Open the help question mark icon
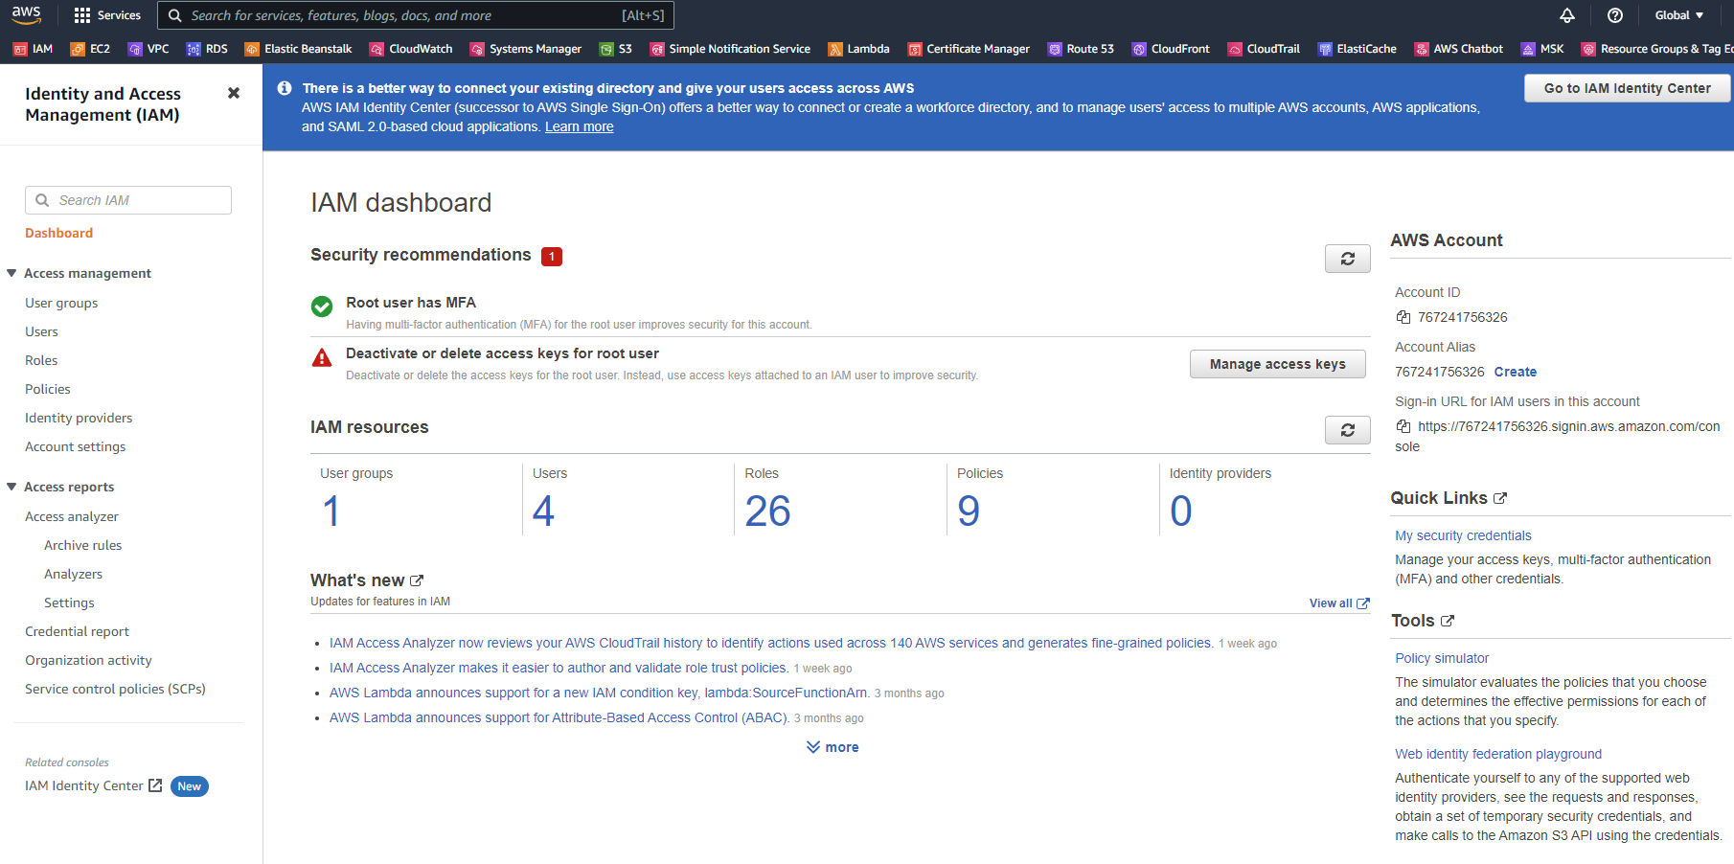The height and width of the screenshot is (864, 1734). pyautogui.click(x=1615, y=15)
